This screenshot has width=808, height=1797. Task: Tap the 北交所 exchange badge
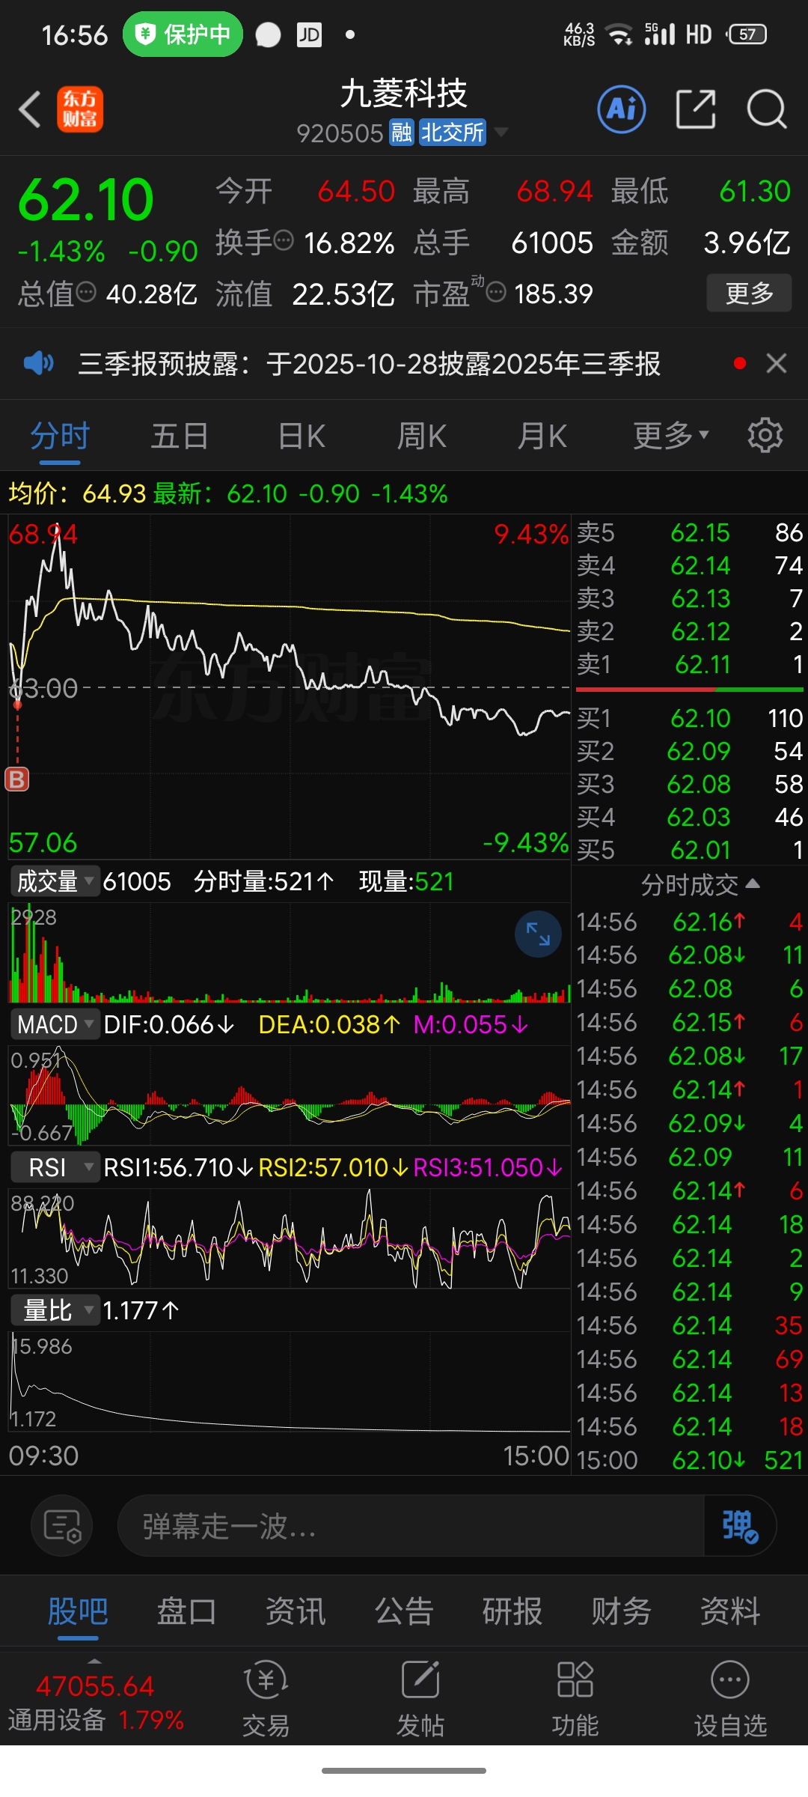(x=452, y=133)
